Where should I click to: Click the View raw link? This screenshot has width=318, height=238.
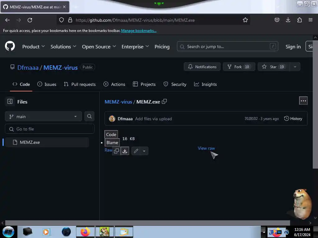click(206, 148)
